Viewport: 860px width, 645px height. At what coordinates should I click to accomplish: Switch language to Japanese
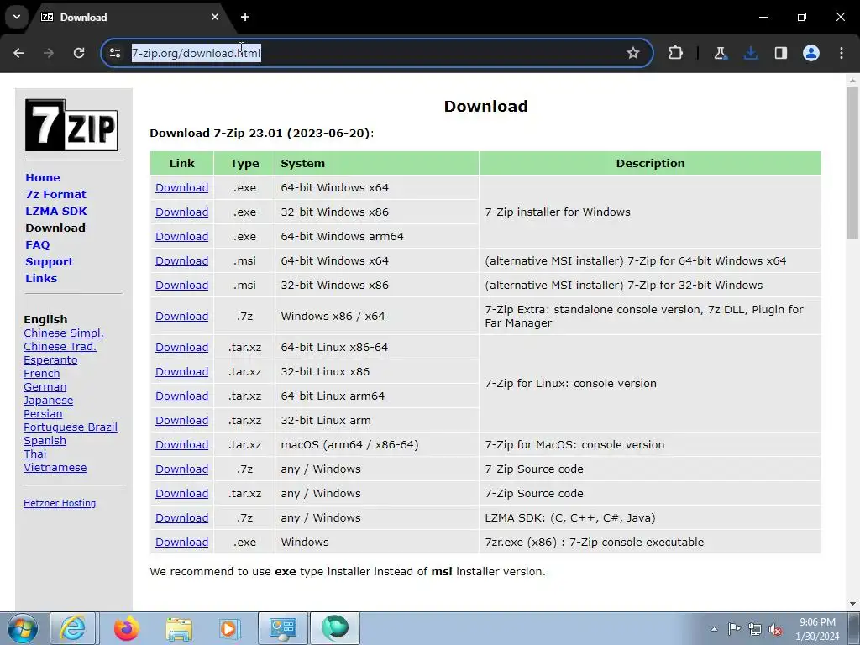48,401
